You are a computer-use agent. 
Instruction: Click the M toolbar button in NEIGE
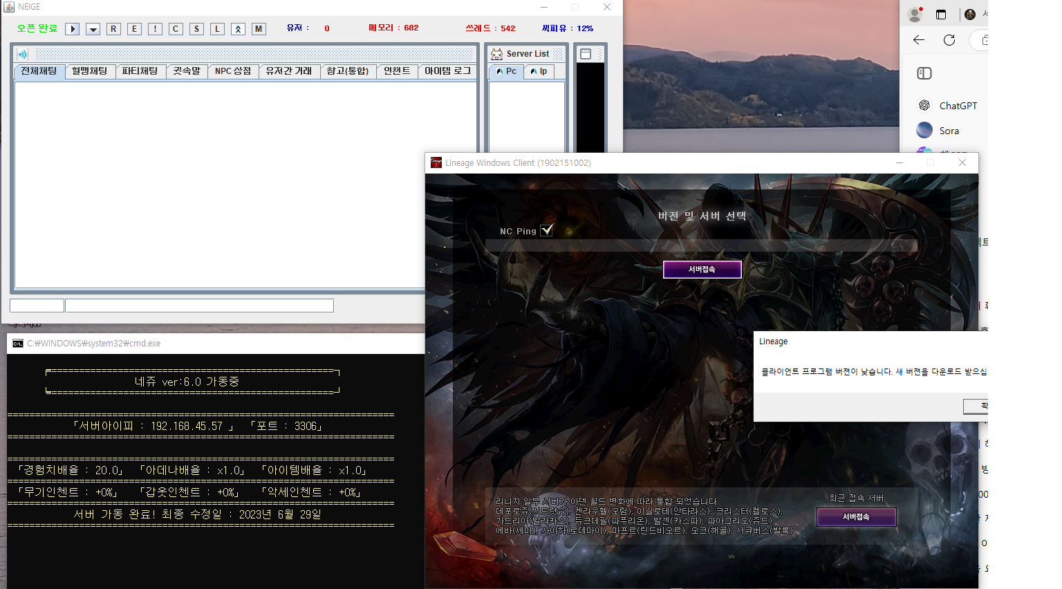click(x=259, y=29)
